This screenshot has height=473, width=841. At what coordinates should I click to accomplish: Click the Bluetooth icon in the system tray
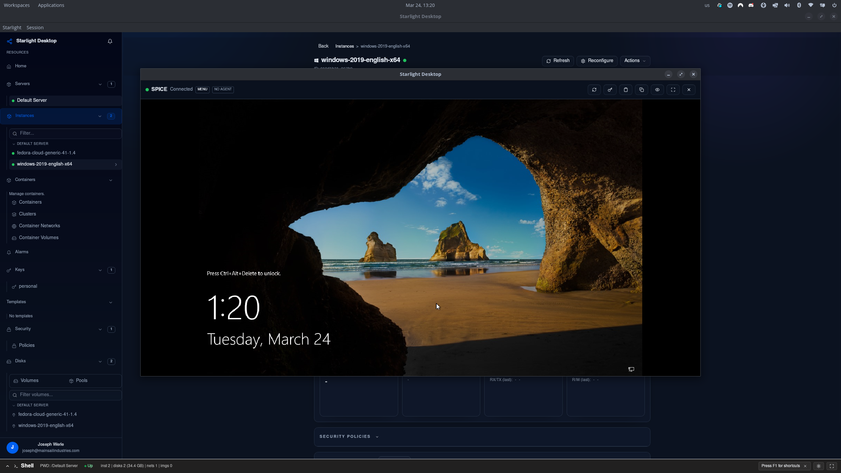(x=799, y=5)
